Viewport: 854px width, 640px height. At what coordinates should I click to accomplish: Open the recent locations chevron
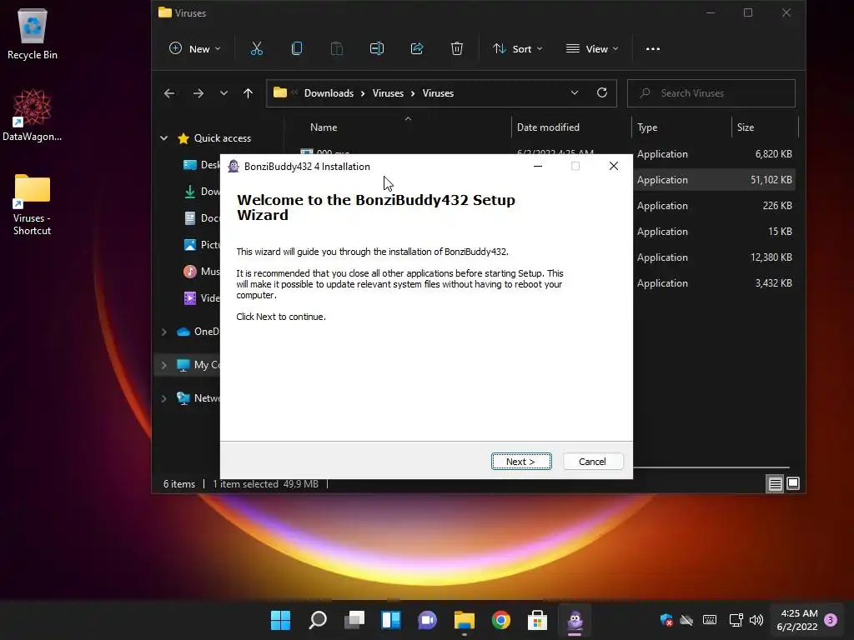(224, 93)
